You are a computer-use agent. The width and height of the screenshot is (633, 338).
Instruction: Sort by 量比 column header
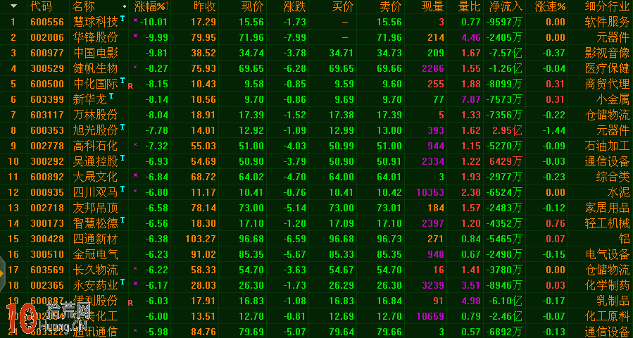pos(470,6)
